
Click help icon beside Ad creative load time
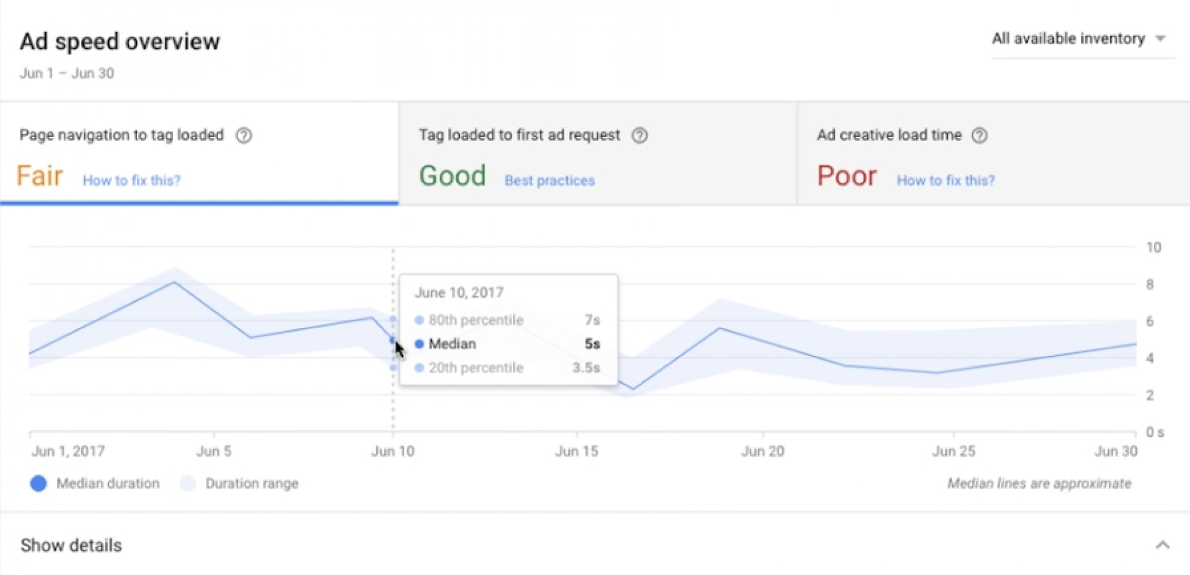click(x=979, y=136)
